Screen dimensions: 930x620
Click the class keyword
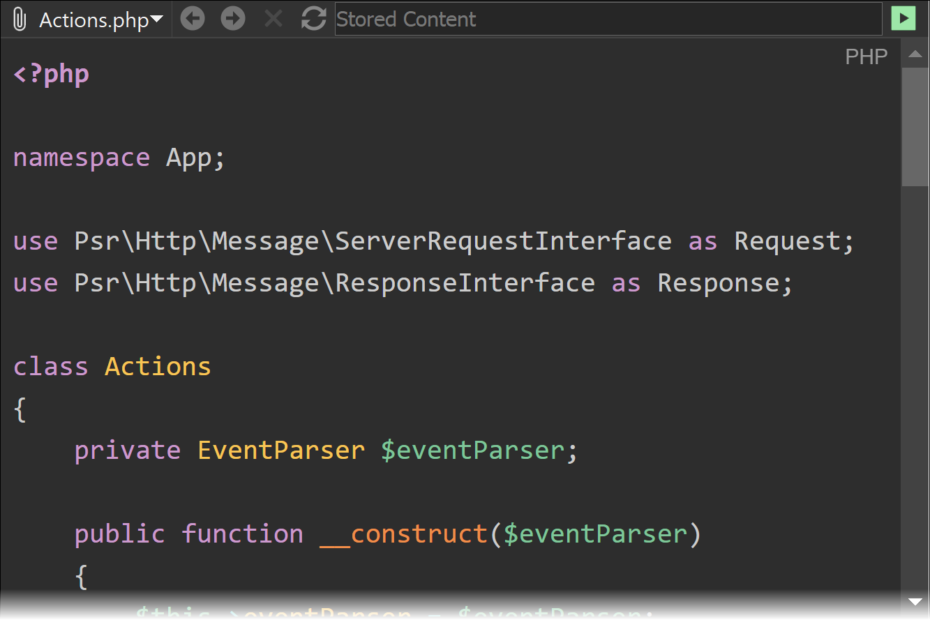pyautogui.click(x=51, y=367)
